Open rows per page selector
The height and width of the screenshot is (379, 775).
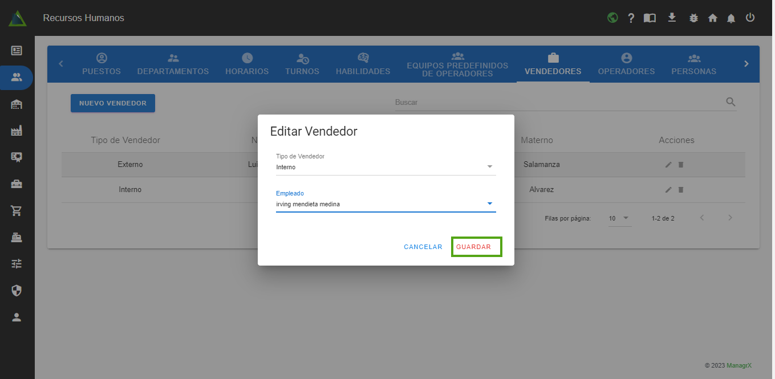(619, 218)
